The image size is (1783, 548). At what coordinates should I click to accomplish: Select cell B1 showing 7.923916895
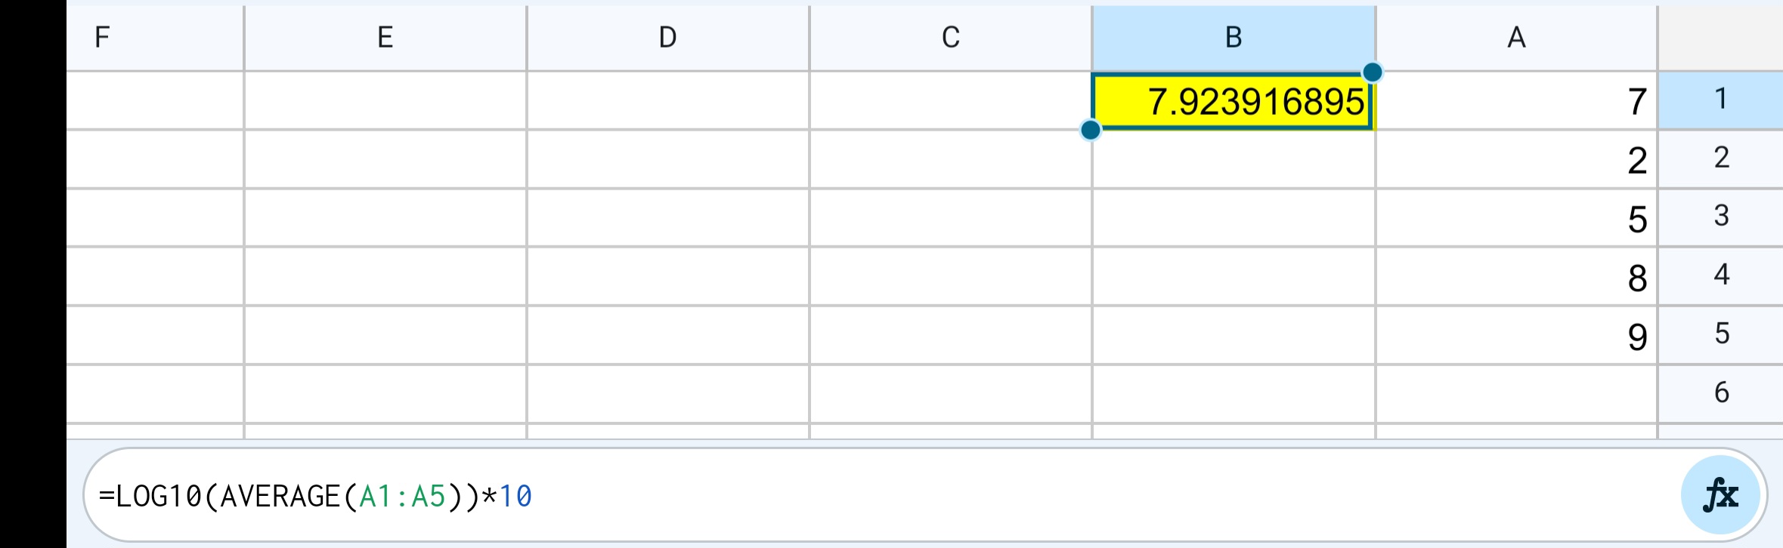coord(1232,100)
